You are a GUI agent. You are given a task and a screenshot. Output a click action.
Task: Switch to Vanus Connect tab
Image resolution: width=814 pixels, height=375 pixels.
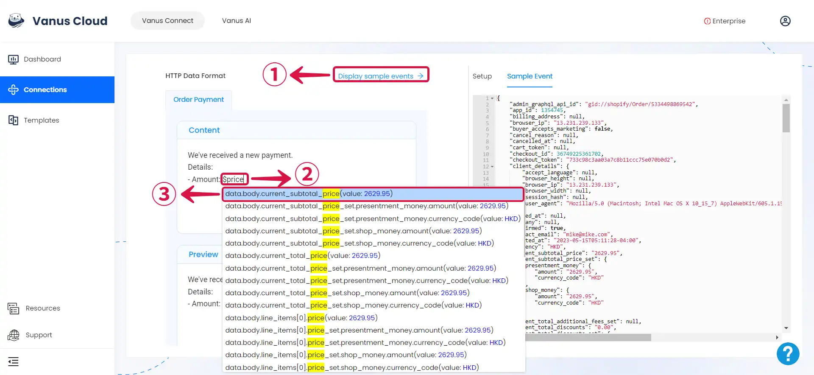(167, 20)
